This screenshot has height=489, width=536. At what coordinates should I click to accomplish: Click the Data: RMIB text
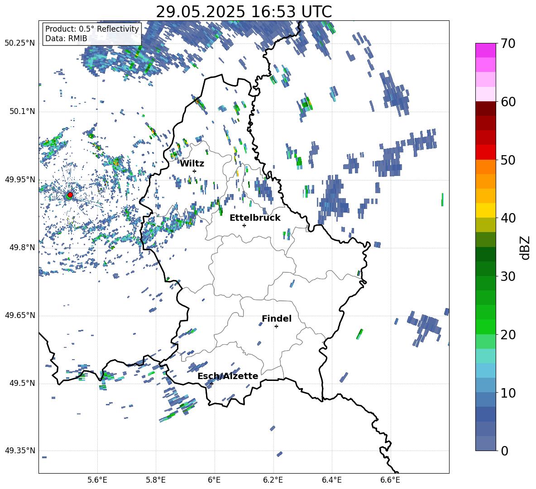(66, 38)
